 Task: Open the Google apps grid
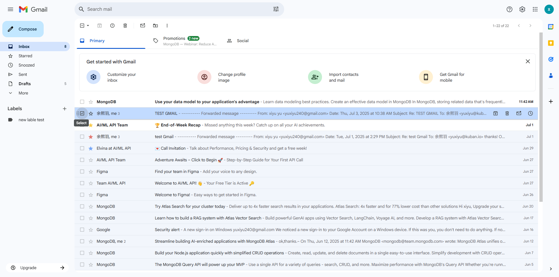[x=535, y=9]
